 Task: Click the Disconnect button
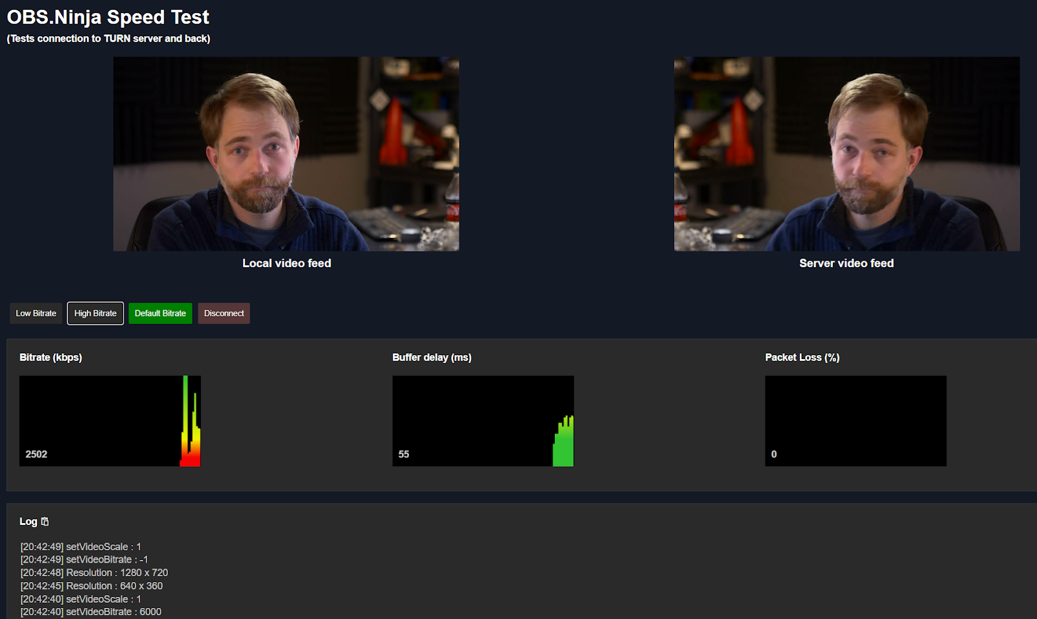(224, 313)
